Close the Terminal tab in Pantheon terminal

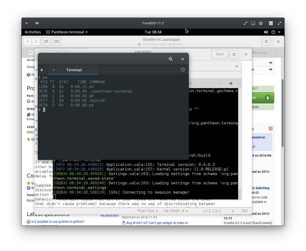coord(54,70)
